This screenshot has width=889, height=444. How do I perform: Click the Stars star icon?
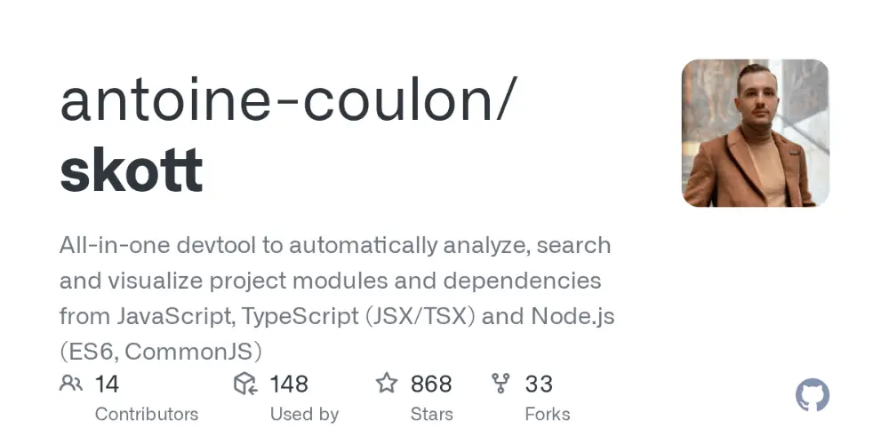387,383
